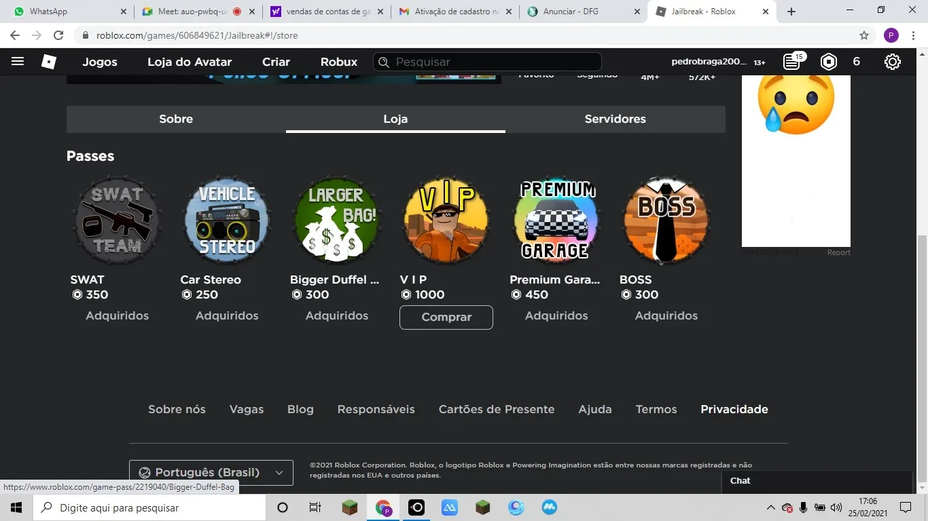Open the Premium Garage pass thumbnail
Image resolution: width=928 pixels, height=521 pixels.
coord(556,220)
